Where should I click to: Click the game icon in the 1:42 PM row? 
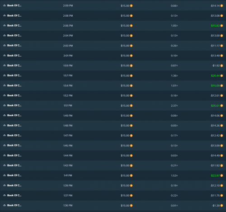coord(5,165)
